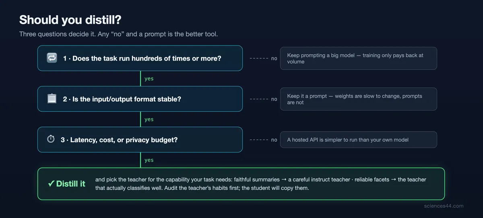Click the green checkmark beside Distill it
483x218 pixels.
click(x=51, y=184)
